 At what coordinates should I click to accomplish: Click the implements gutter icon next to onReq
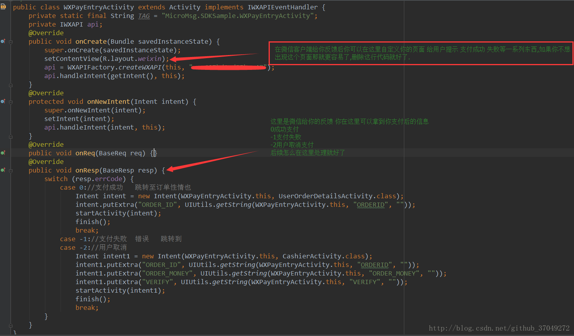coord(3,153)
